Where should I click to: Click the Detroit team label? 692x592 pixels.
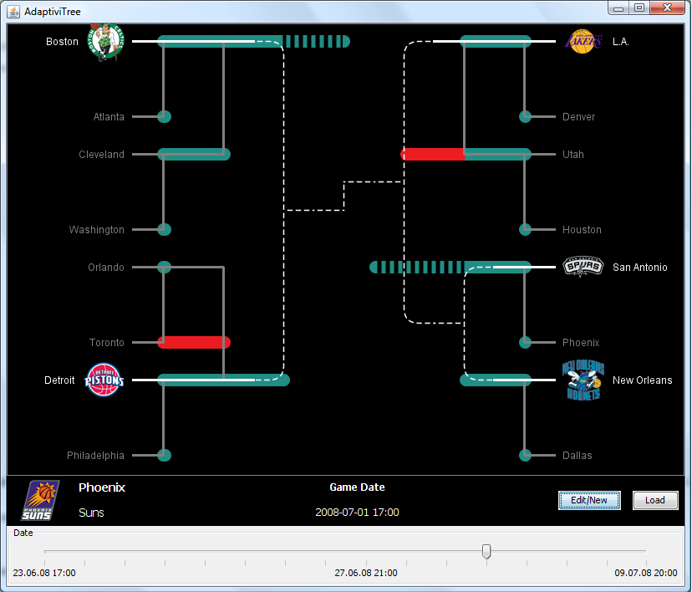59,380
